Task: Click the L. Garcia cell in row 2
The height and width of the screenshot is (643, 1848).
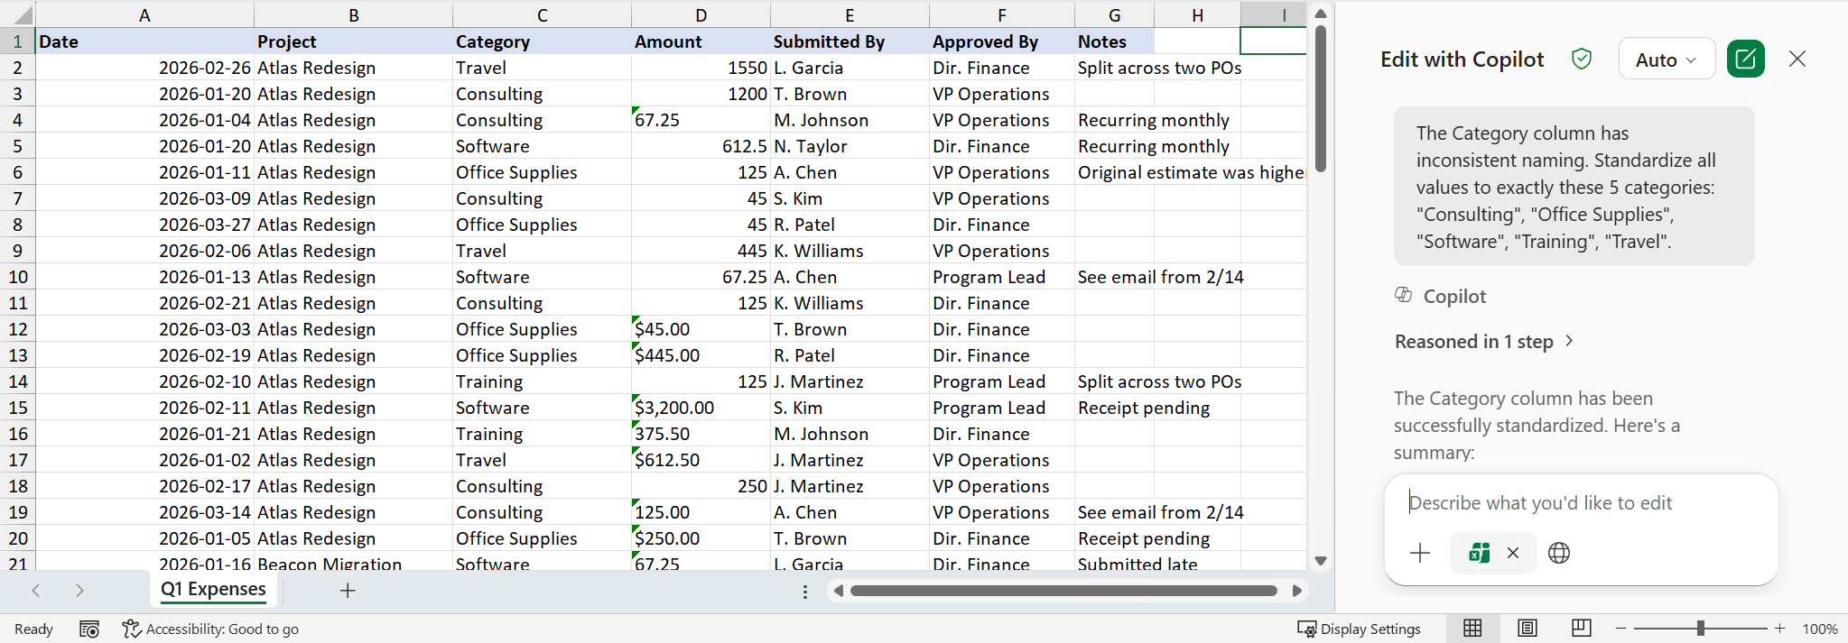Action: (x=850, y=68)
